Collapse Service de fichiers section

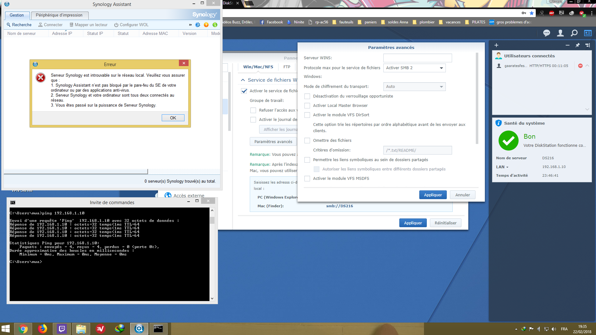point(243,80)
